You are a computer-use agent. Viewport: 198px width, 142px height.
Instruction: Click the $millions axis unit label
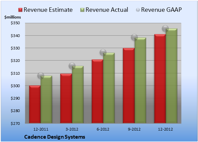[13, 17]
